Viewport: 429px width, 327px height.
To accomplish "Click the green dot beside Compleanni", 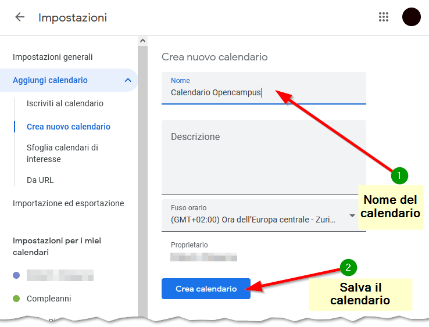I will point(16,299).
